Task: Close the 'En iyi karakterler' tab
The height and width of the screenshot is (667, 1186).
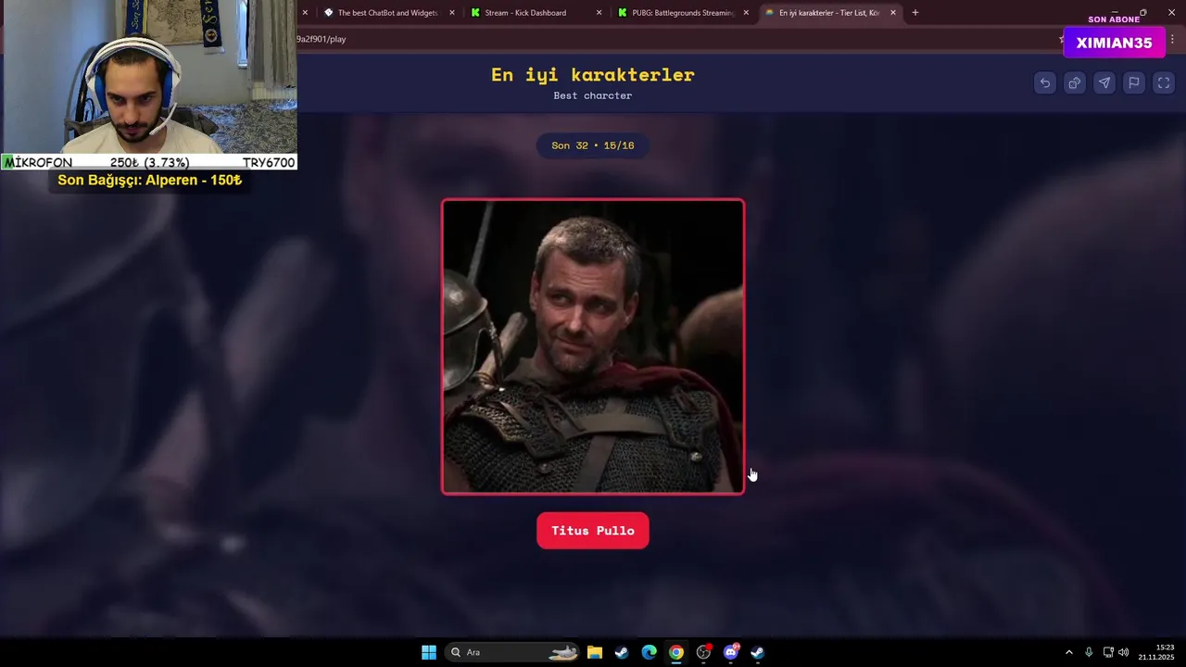Action: pos(893,13)
